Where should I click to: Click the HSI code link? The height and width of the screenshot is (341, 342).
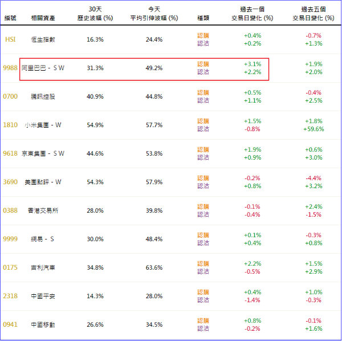point(10,39)
